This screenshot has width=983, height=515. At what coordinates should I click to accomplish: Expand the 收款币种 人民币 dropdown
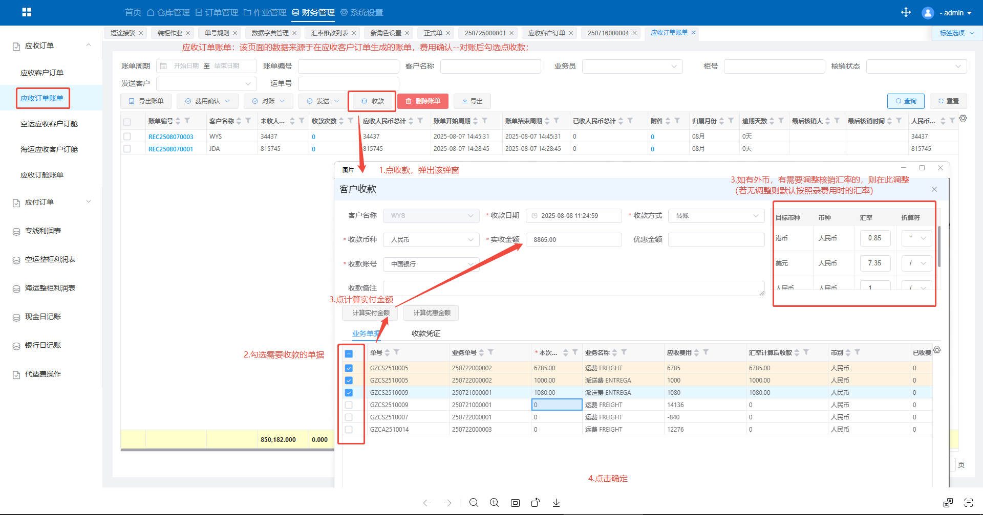[x=431, y=240]
